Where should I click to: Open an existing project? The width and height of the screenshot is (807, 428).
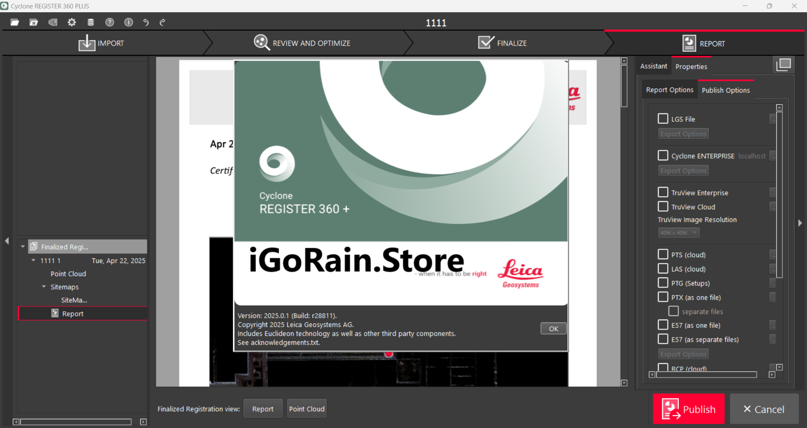(14, 22)
